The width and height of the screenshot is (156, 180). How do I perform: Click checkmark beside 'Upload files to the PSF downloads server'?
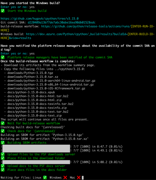click(x=2, y=154)
